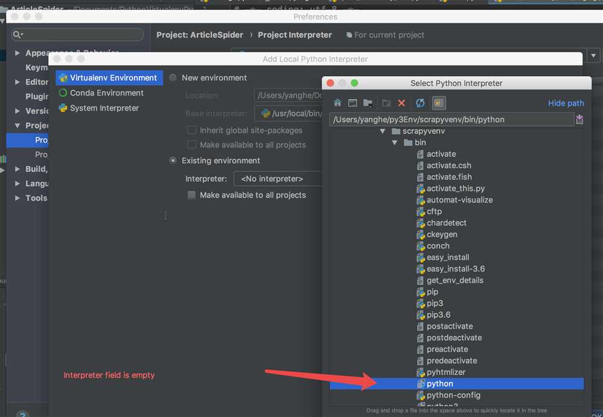Image resolution: width=603 pixels, height=417 pixels.
Task: Select the activate_this.py file
Action: click(x=451, y=189)
